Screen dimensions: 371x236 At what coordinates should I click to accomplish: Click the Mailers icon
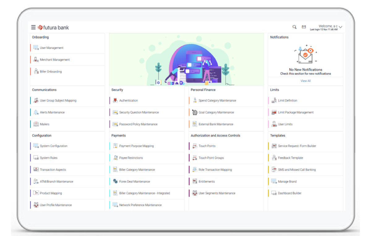[36, 124]
